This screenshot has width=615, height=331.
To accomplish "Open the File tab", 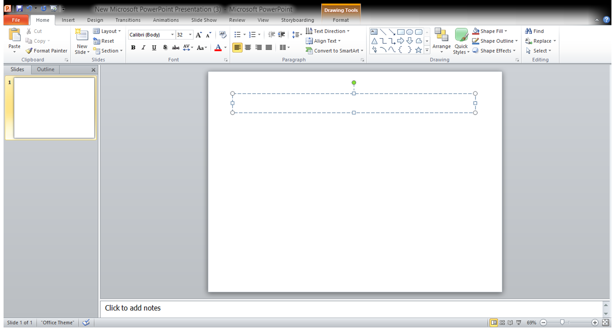I will [16, 20].
